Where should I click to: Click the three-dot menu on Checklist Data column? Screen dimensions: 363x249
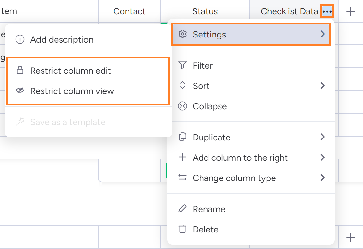(x=327, y=12)
